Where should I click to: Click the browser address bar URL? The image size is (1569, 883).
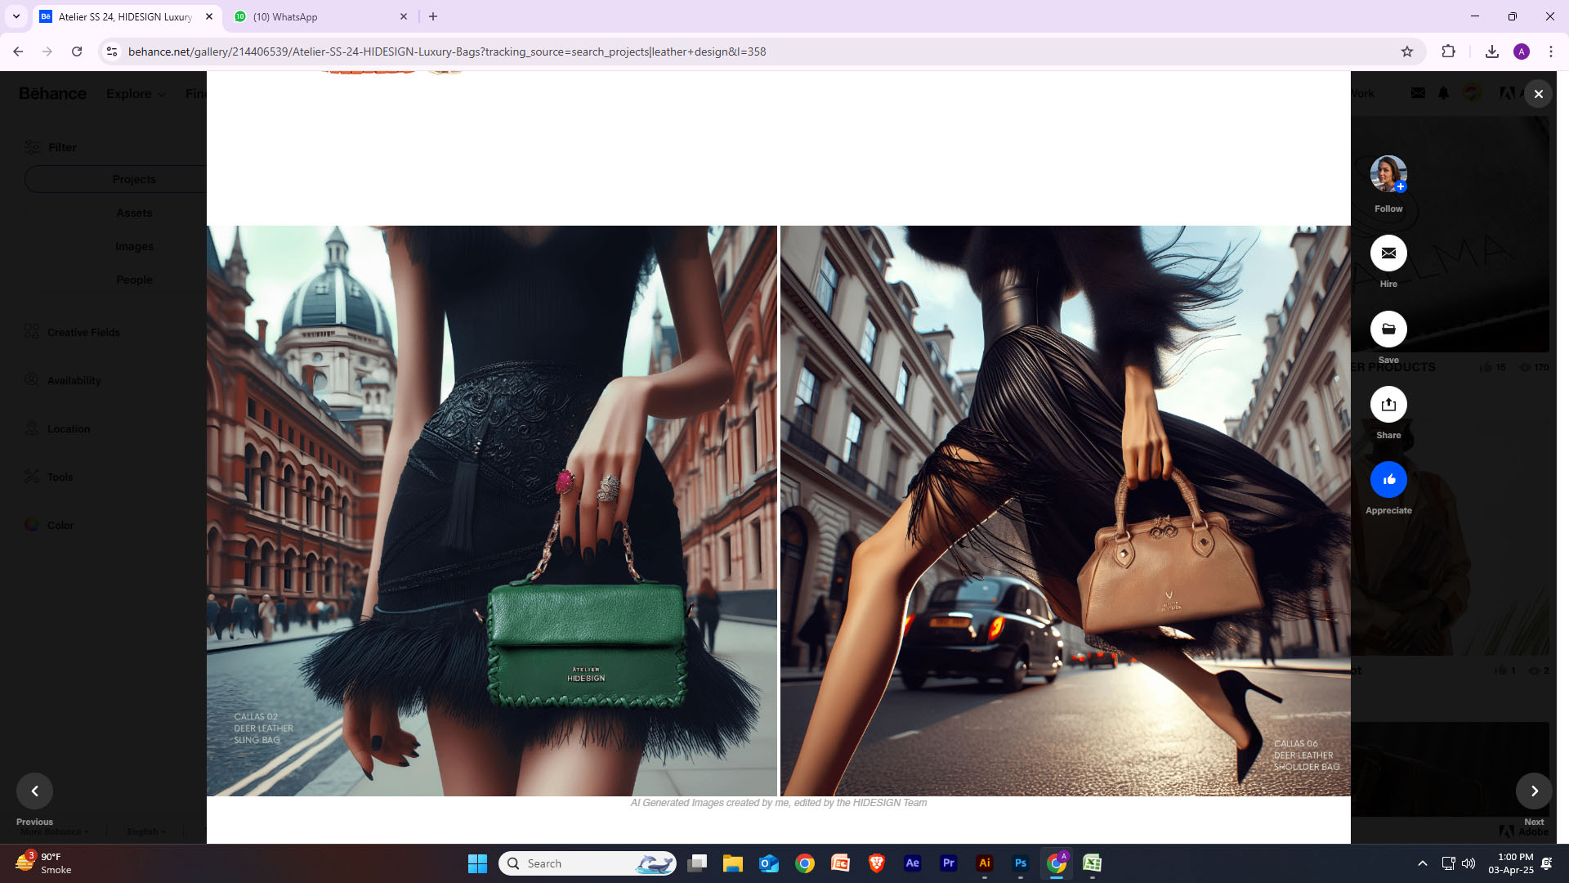pyautogui.click(x=447, y=52)
